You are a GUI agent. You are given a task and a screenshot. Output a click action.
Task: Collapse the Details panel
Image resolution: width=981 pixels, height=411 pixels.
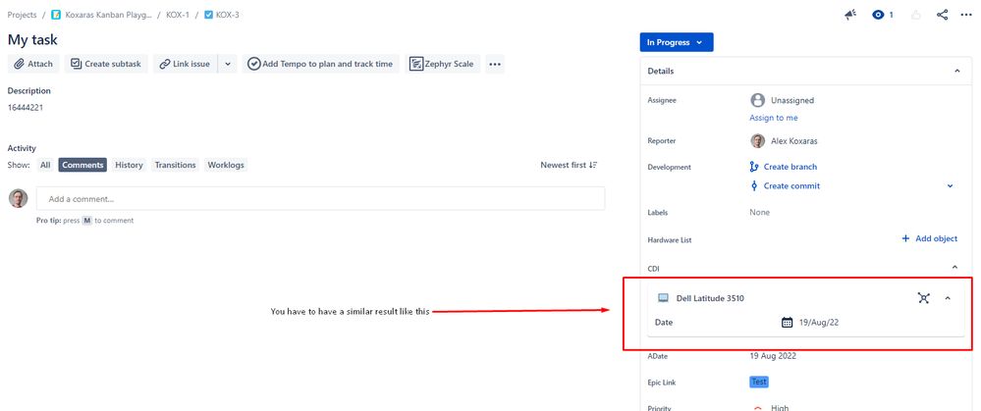tap(956, 72)
